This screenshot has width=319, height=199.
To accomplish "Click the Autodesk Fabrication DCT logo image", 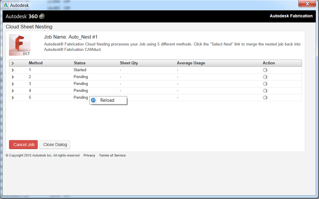I will pyautogui.click(x=20, y=45).
